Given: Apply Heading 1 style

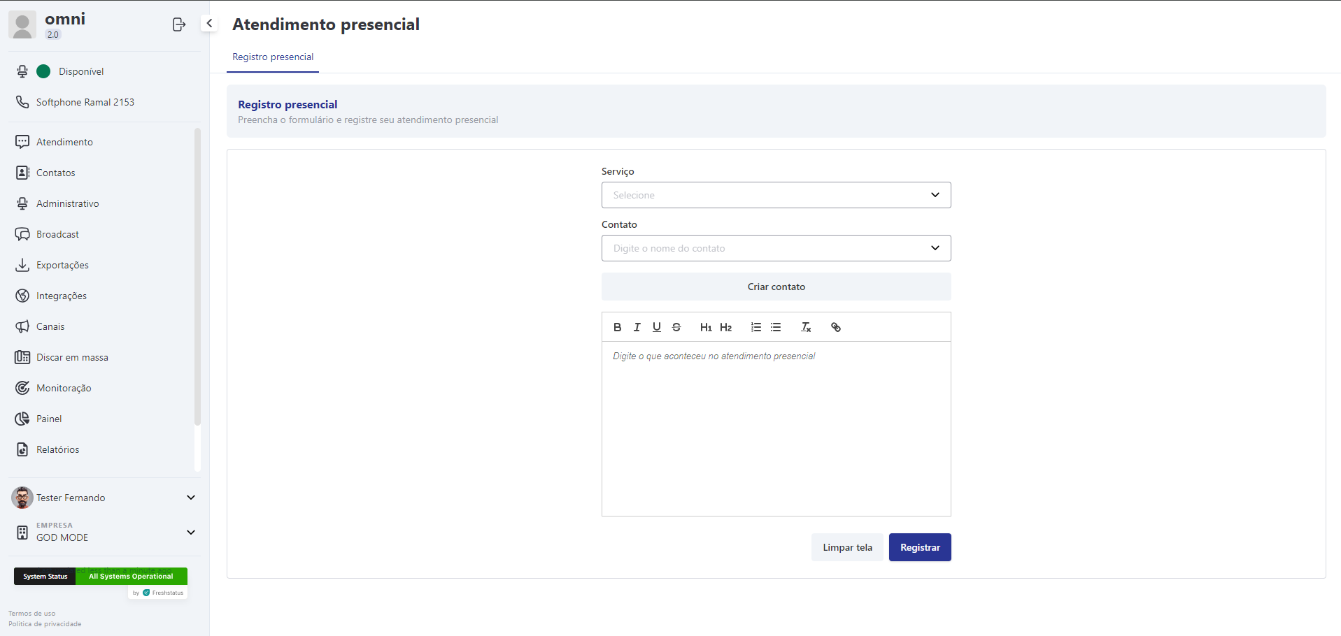Looking at the screenshot, I should [x=706, y=327].
